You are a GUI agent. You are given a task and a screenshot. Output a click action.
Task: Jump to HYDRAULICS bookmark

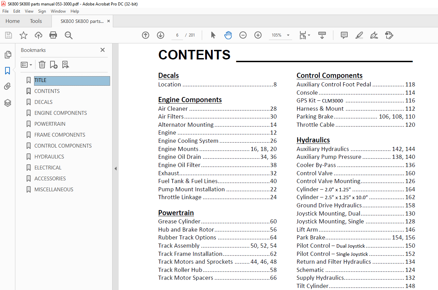pyautogui.click(x=49, y=157)
